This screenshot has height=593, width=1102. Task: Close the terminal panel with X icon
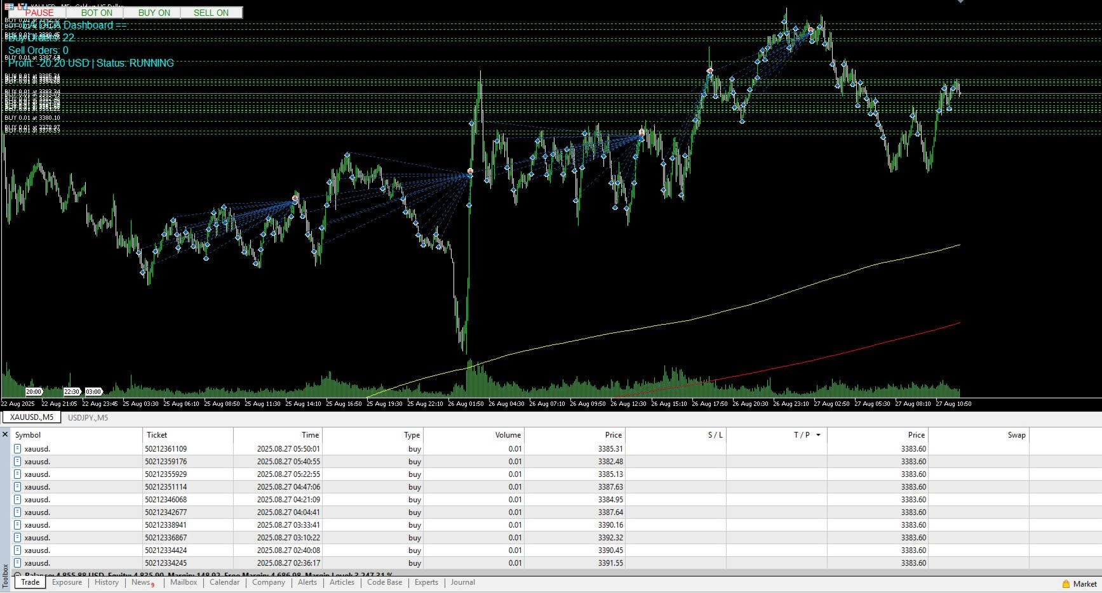coord(5,434)
